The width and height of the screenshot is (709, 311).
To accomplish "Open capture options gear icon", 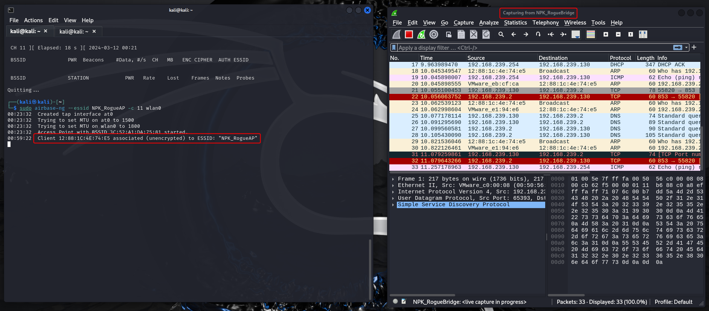I will pos(434,34).
